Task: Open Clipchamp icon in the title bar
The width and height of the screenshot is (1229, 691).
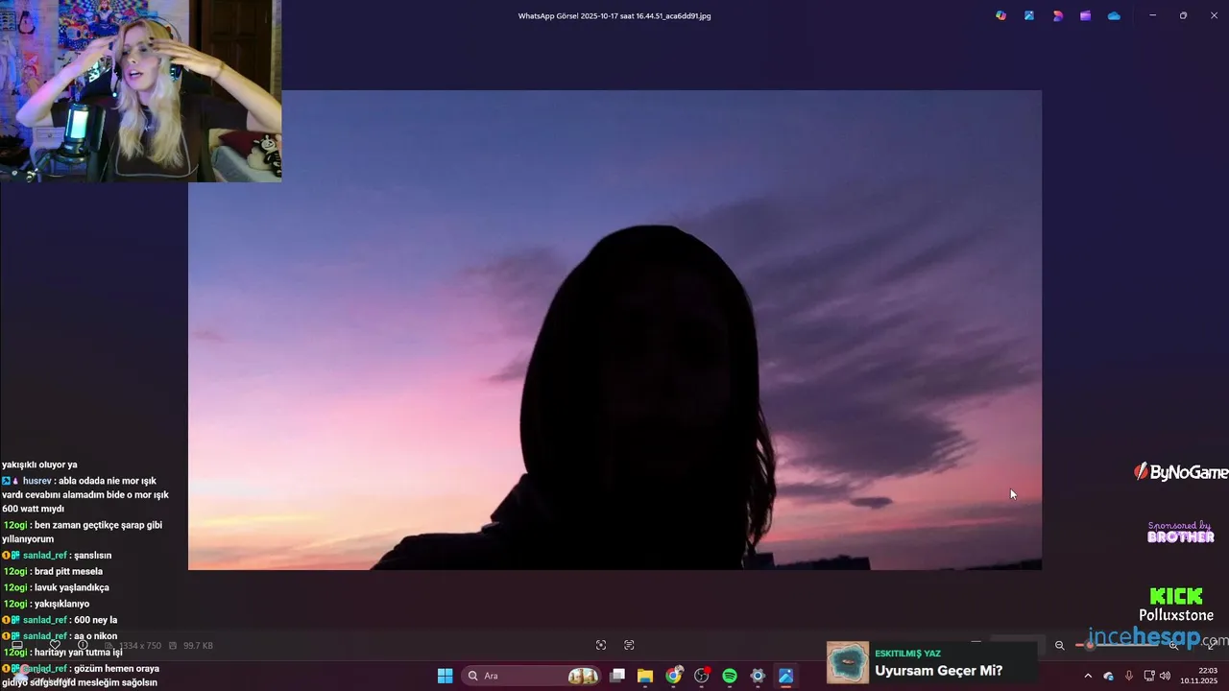Action: (1085, 15)
